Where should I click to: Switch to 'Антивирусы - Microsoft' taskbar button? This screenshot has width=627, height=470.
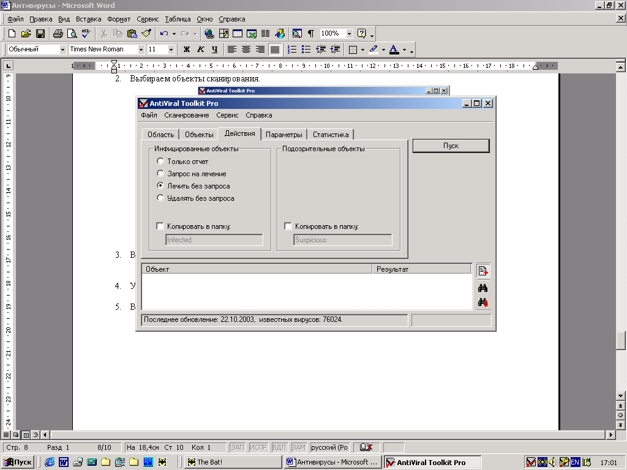[332, 462]
